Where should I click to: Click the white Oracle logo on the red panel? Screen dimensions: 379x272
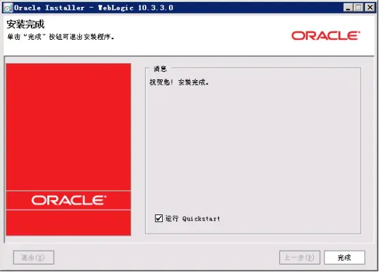pyautogui.click(x=69, y=200)
